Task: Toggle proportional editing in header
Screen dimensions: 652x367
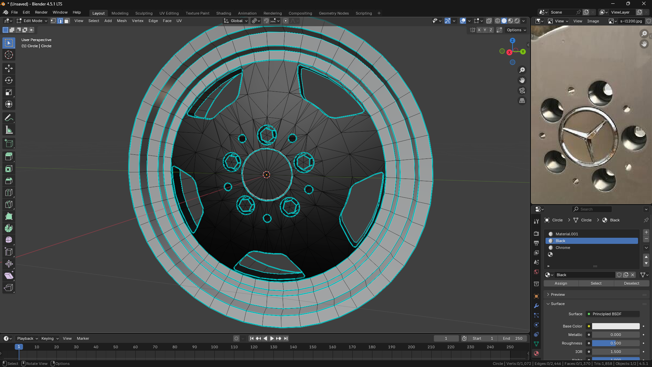Action: coord(286,21)
